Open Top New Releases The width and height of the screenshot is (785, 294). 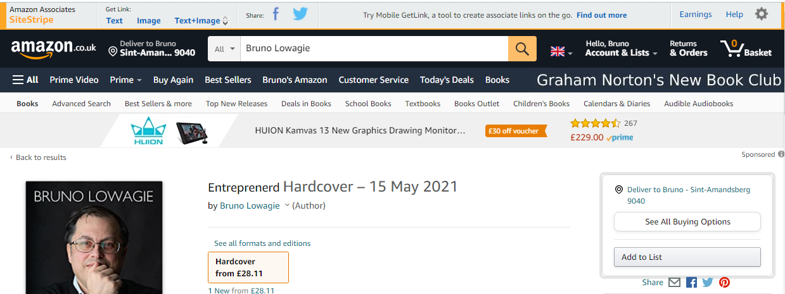(236, 104)
